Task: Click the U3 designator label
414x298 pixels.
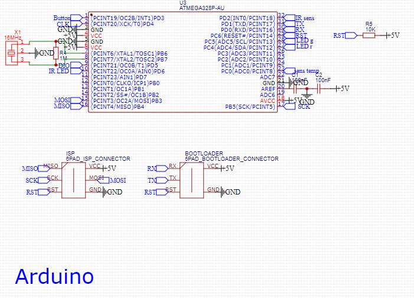Action: [x=182, y=2]
